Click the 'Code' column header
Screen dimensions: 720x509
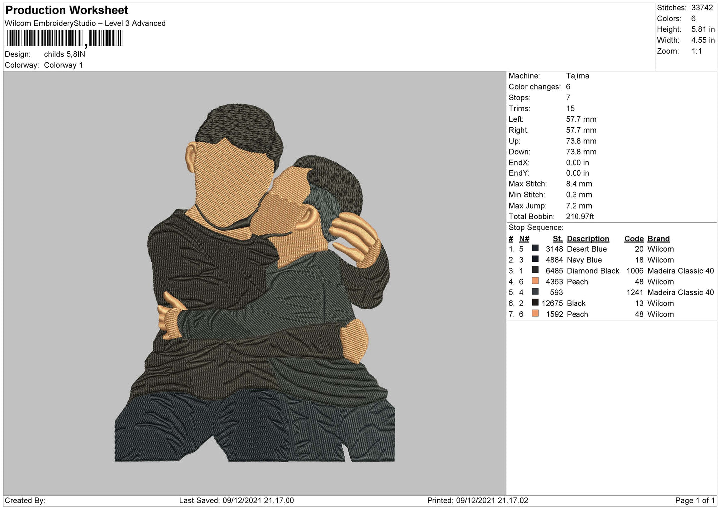(634, 239)
